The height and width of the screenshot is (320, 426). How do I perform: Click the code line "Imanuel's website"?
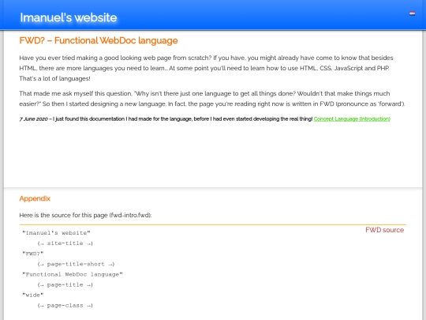click(56, 233)
